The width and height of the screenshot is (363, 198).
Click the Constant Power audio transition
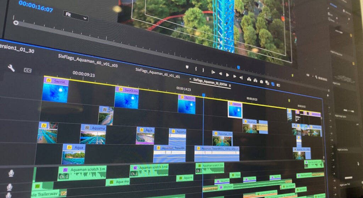click(x=210, y=189)
